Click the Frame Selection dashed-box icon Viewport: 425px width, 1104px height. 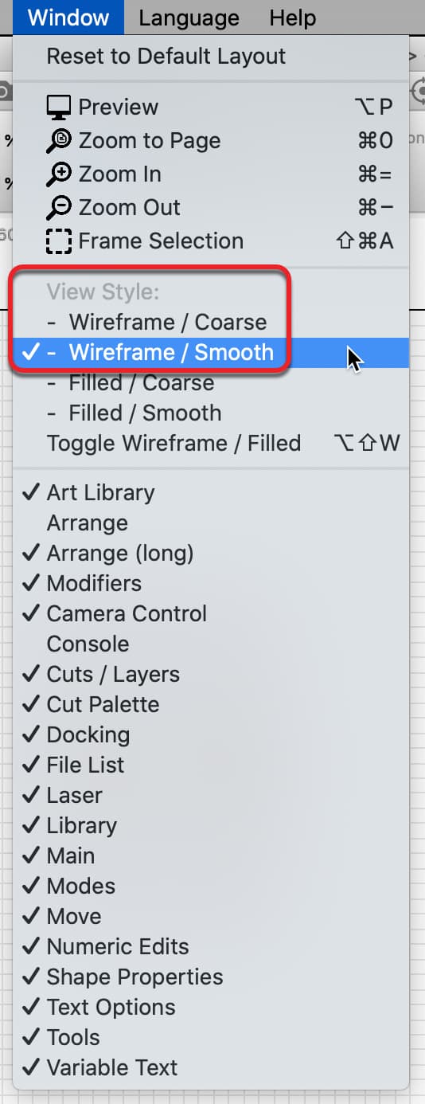tap(59, 241)
